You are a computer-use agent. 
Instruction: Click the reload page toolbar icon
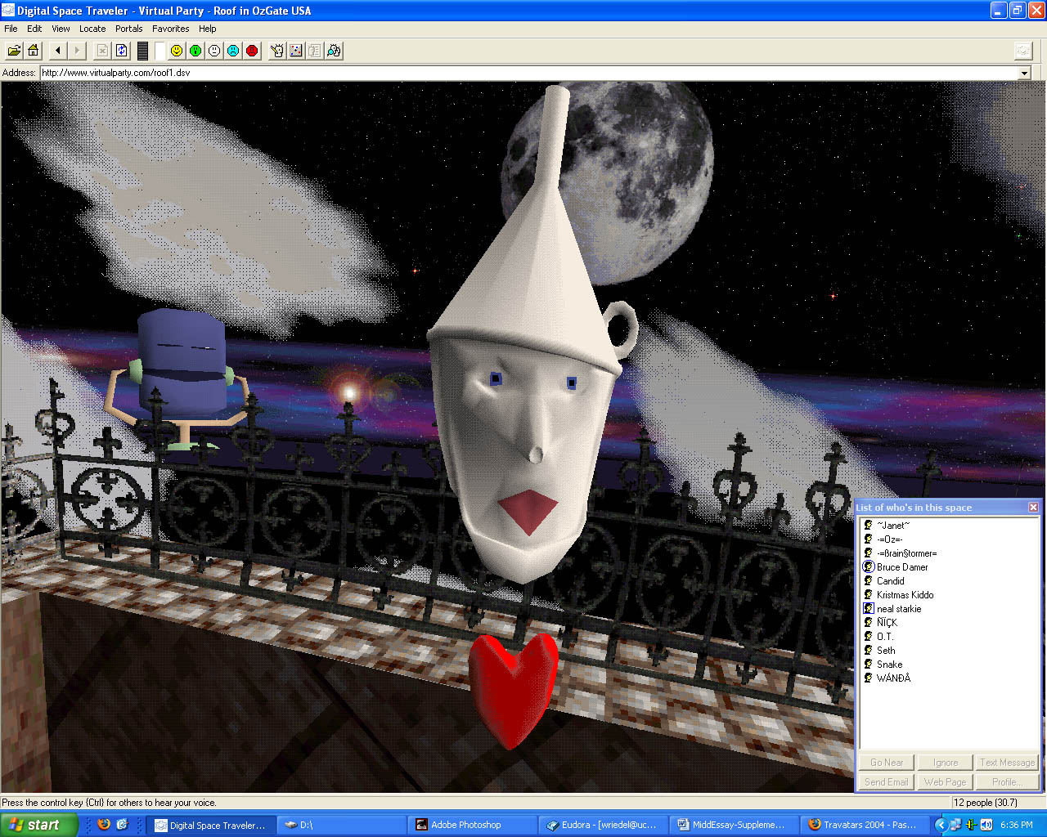(x=121, y=51)
